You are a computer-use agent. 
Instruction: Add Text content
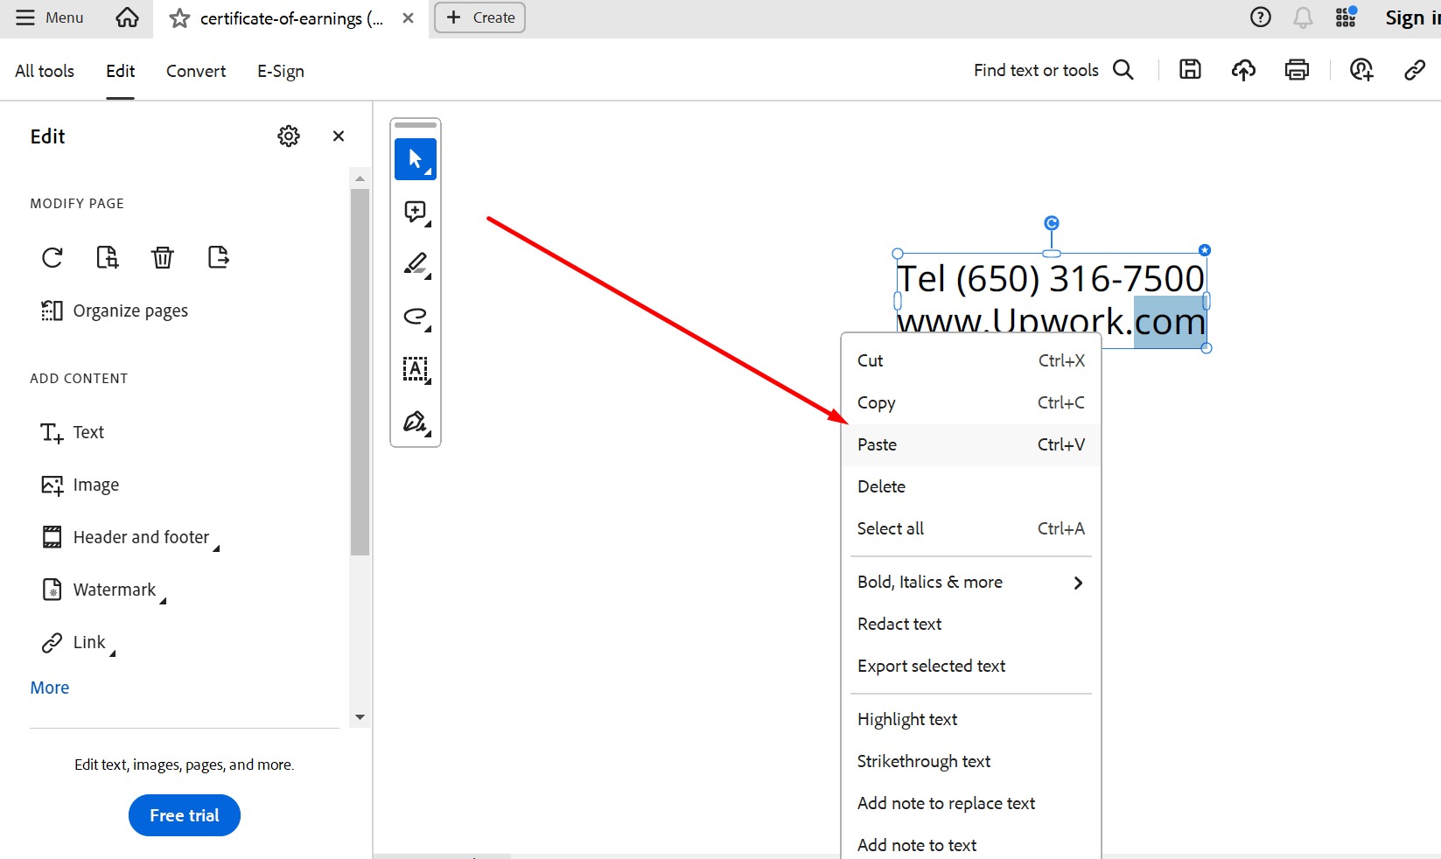pyautogui.click(x=73, y=432)
